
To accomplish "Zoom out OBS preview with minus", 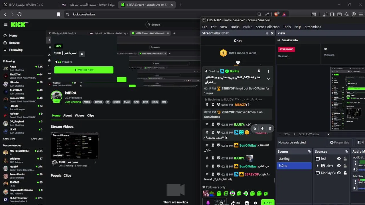I will pyautogui.click(x=279, y=134).
